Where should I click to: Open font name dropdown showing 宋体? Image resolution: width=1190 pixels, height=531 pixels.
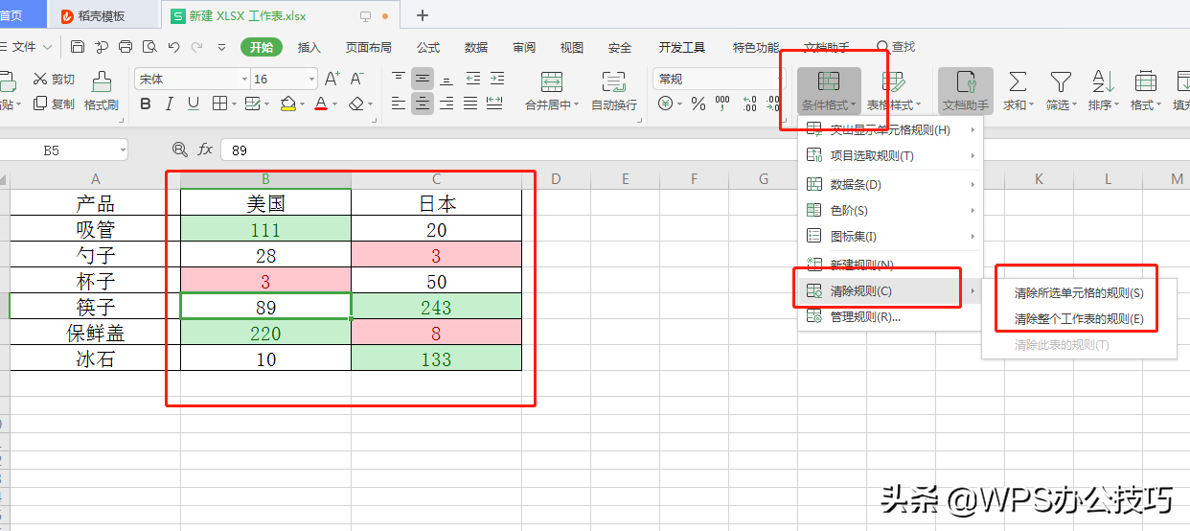[242, 79]
